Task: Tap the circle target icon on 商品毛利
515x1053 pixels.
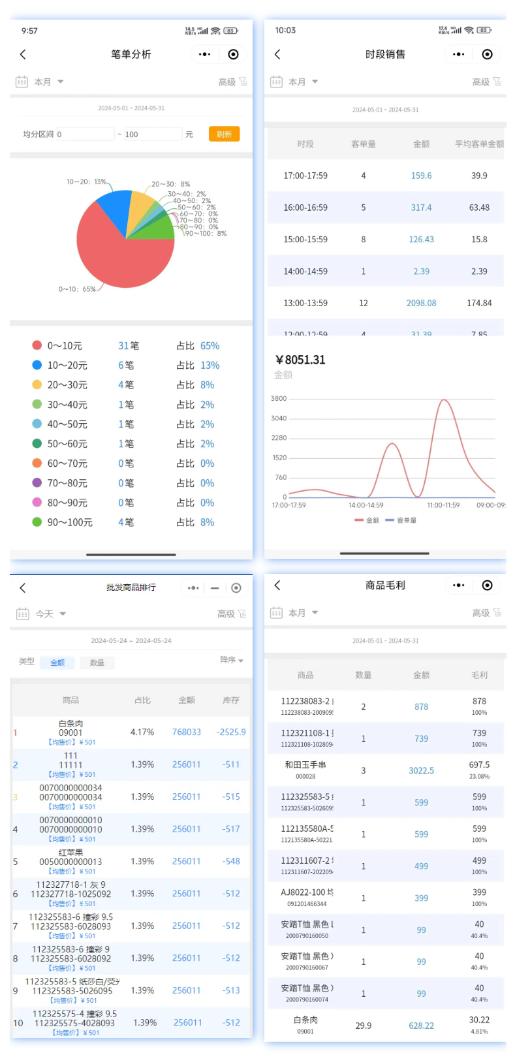Action: [487, 585]
